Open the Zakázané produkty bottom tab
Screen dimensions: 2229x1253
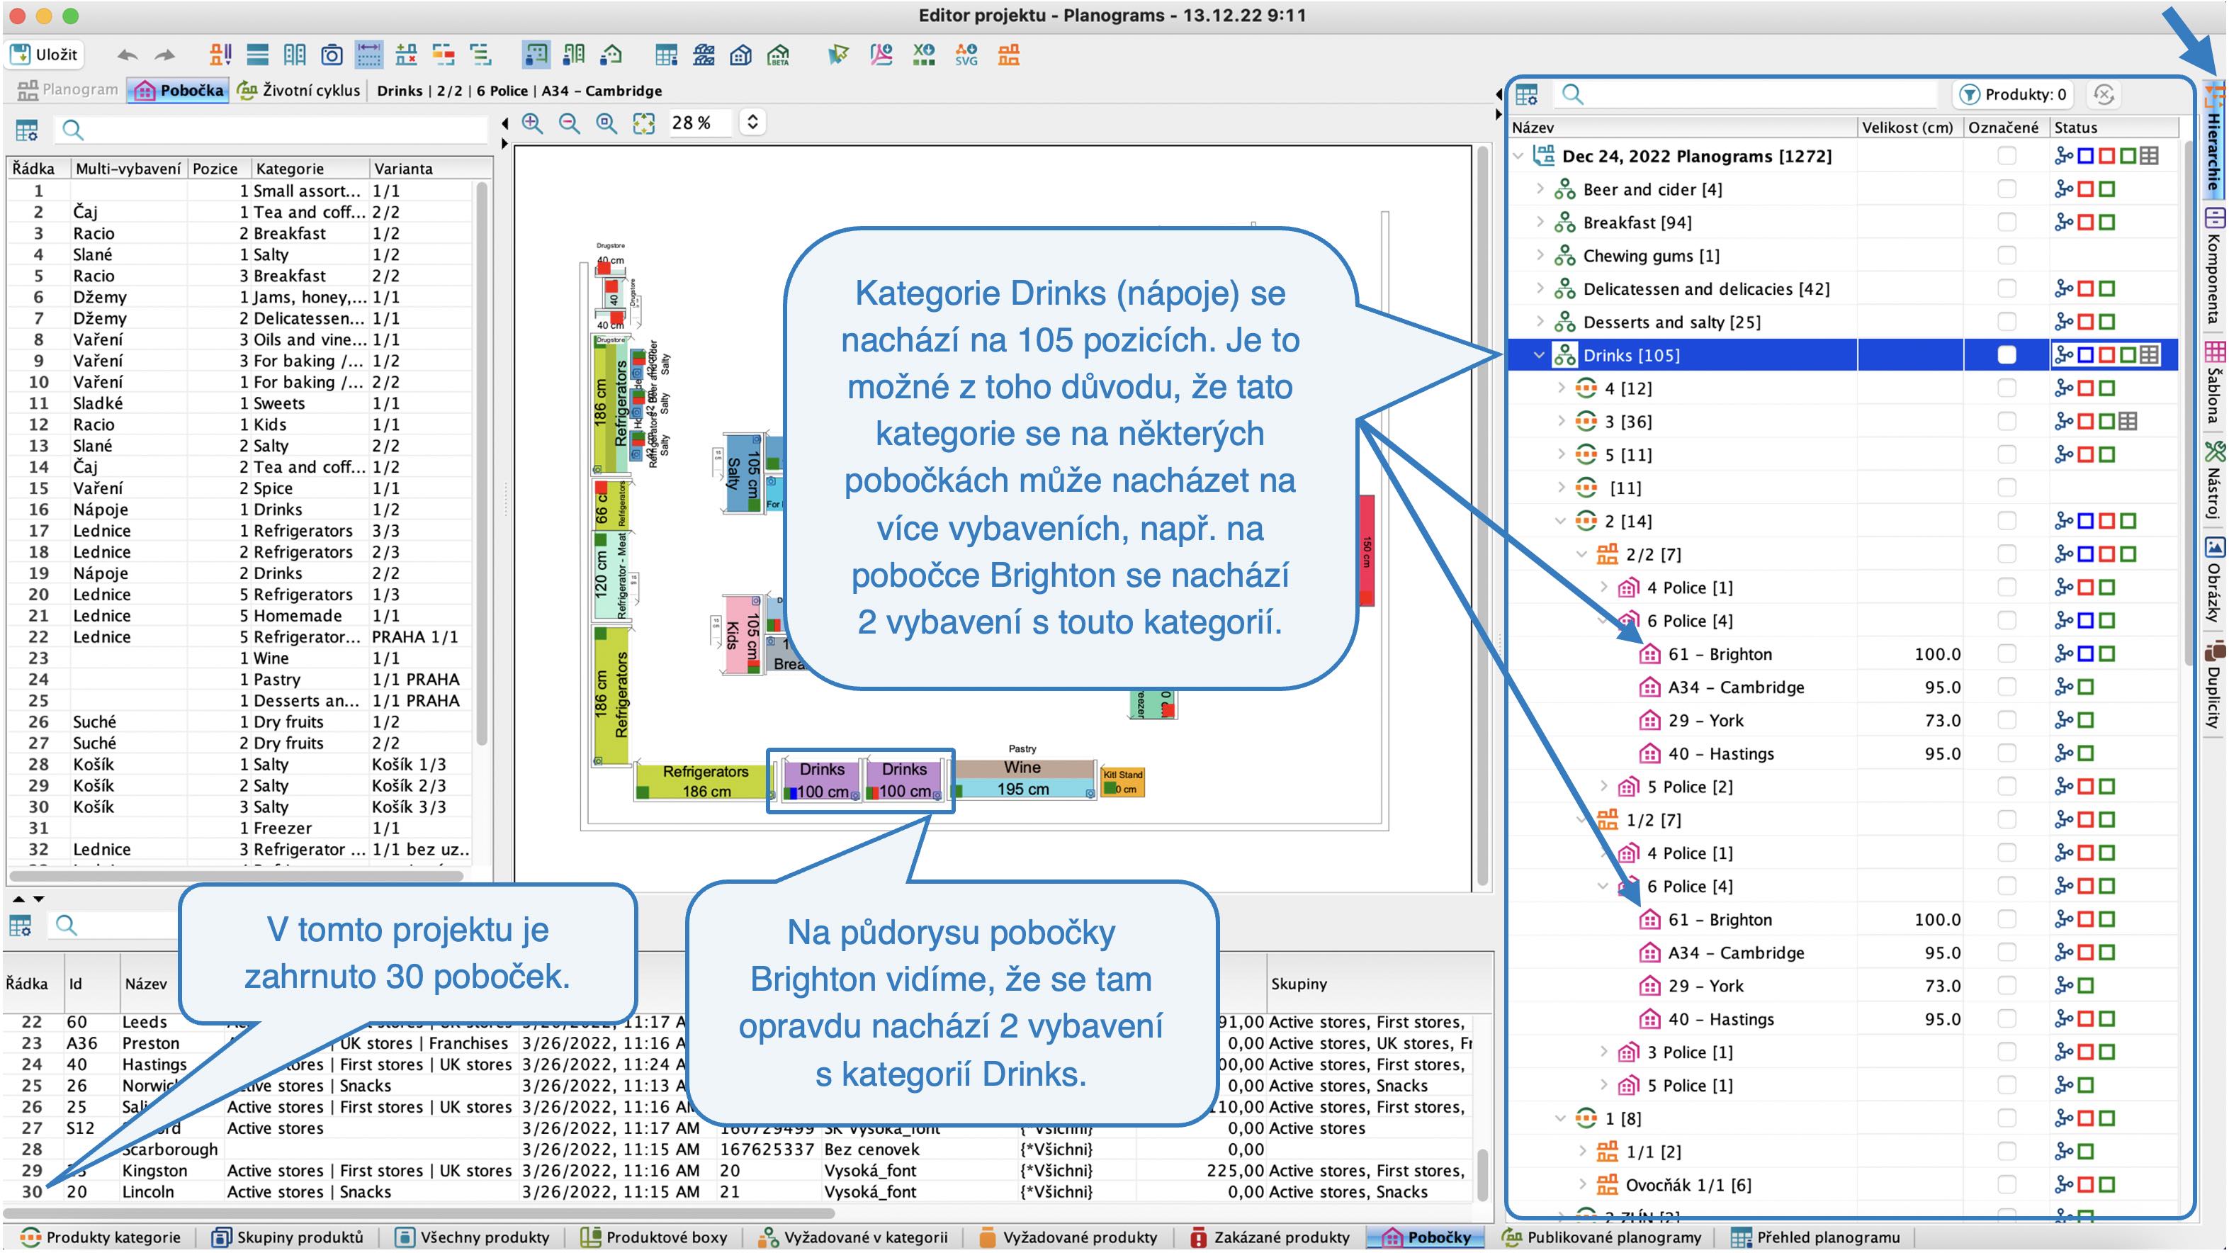pos(1270,1237)
